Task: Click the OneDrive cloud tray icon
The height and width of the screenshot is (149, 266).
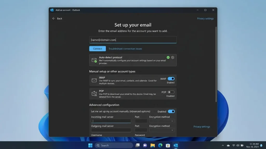Action: point(228,145)
